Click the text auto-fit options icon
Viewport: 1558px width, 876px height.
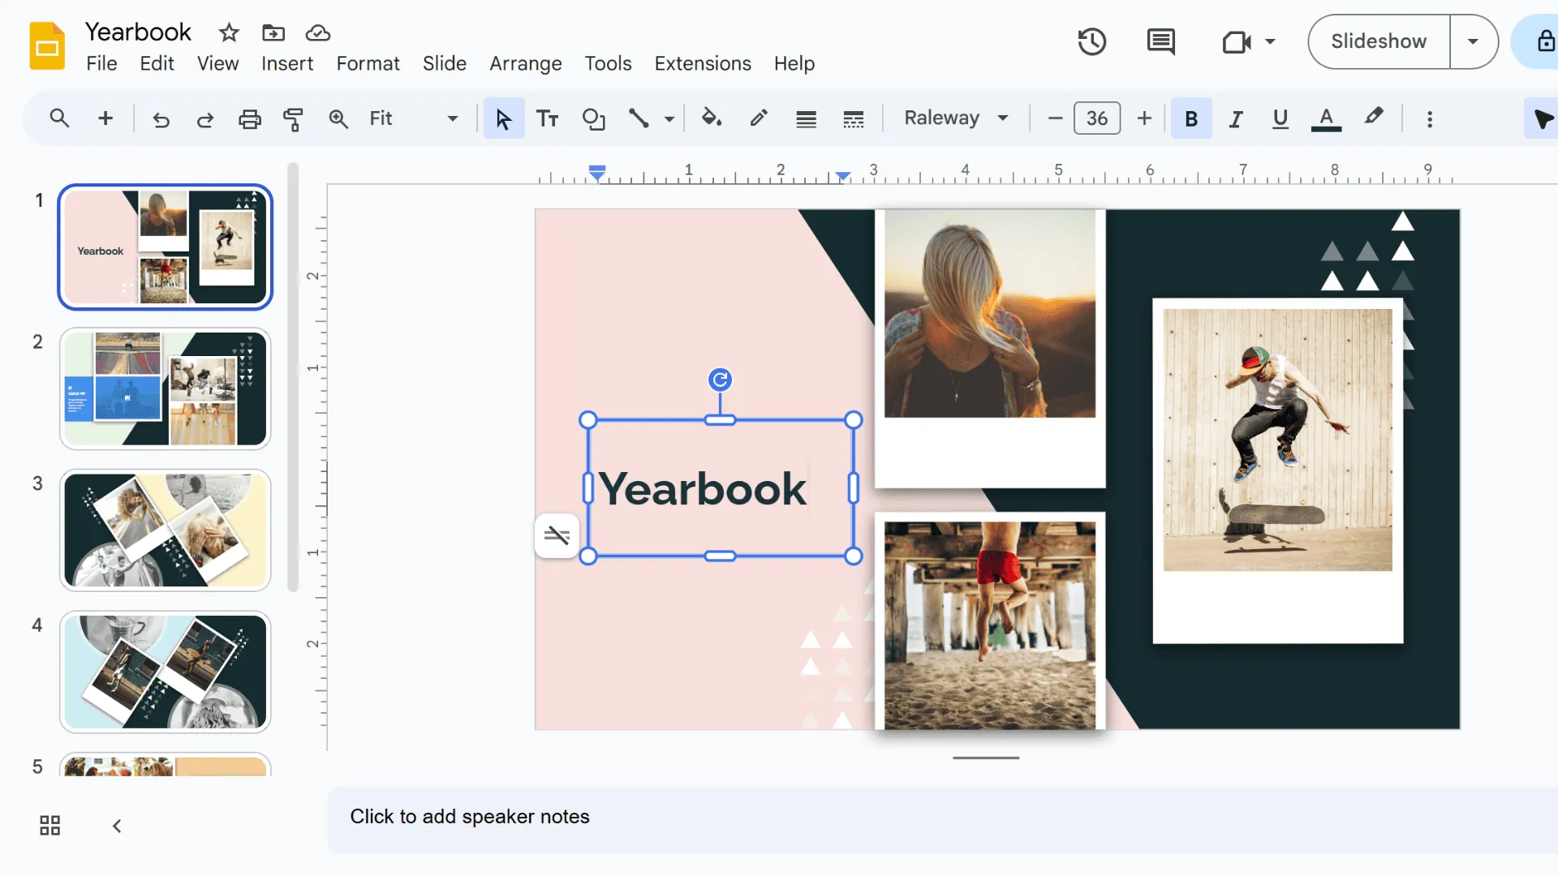coord(557,535)
